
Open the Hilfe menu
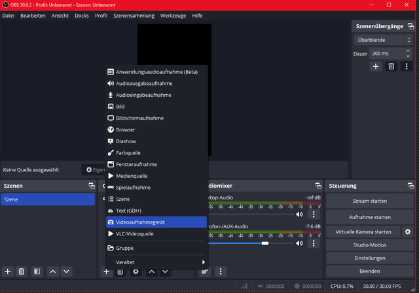click(x=197, y=16)
